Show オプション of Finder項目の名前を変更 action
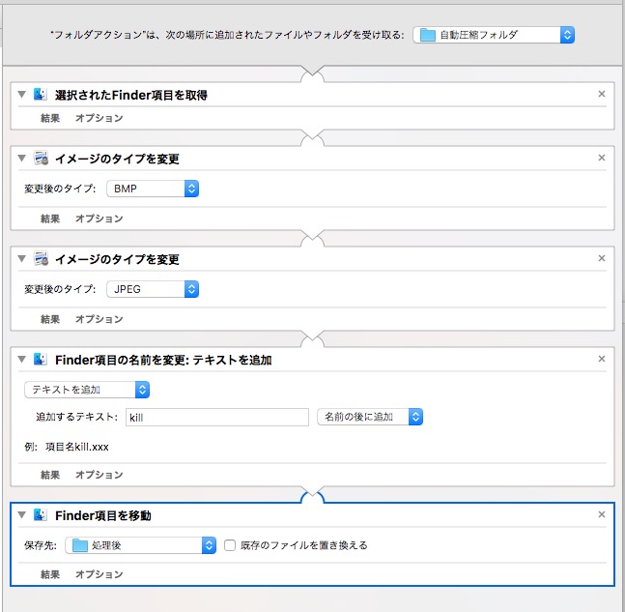Screen dimensions: 625x612 [x=99, y=475]
